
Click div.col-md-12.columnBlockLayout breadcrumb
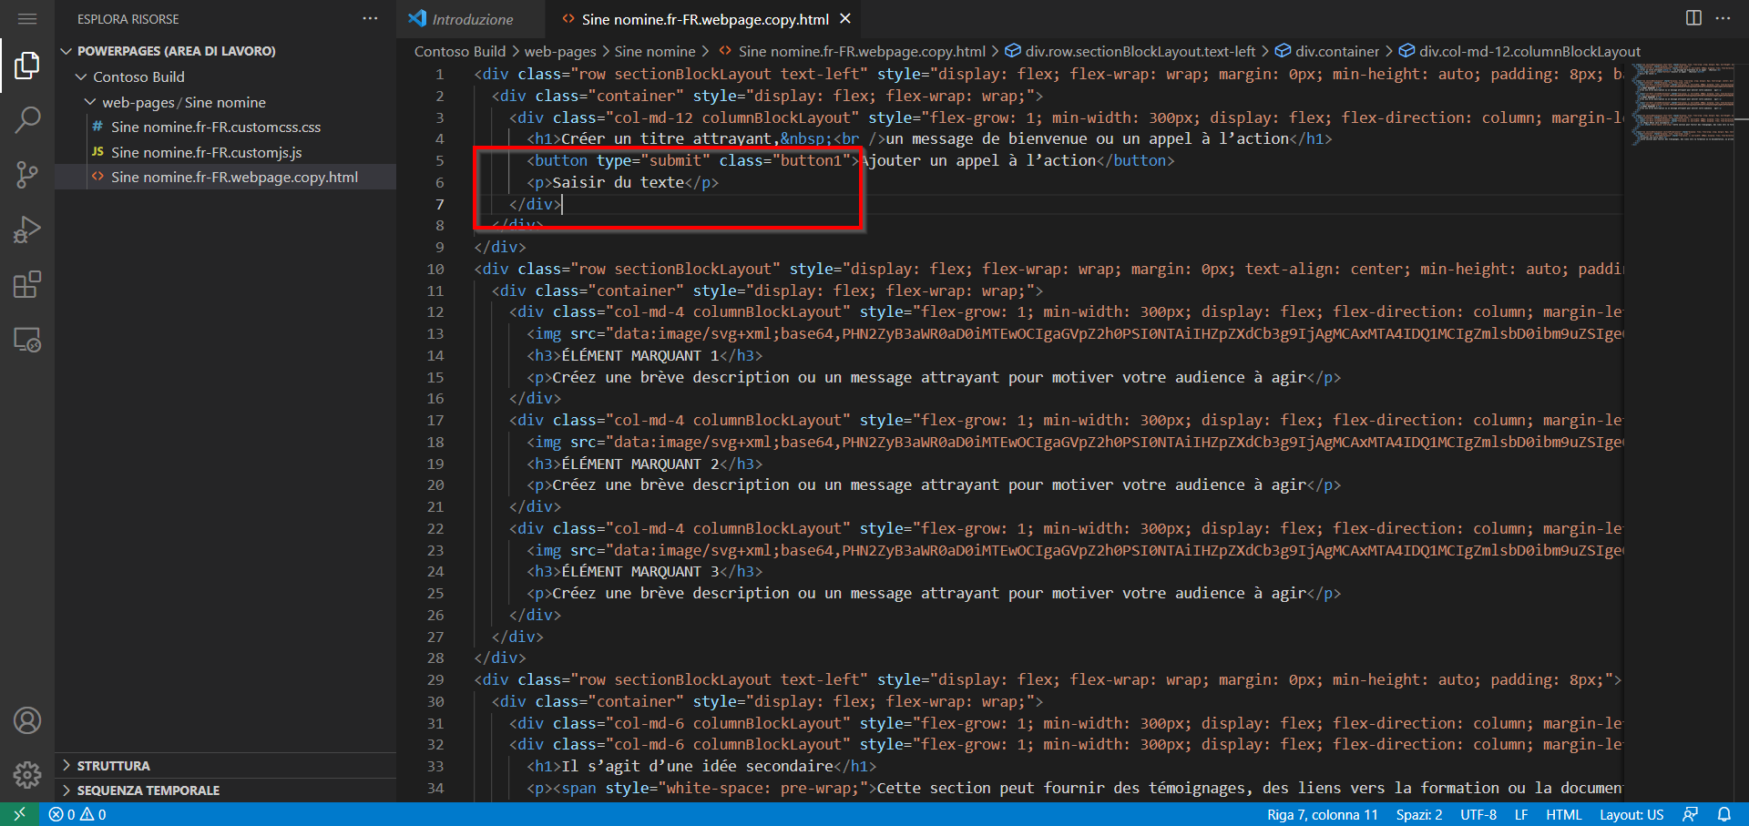click(1519, 51)
